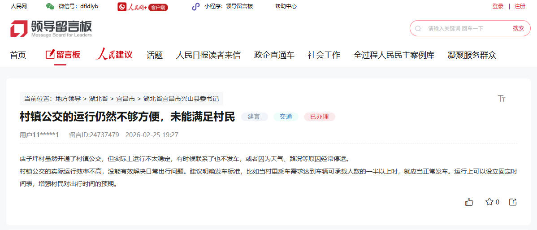This screenshot has width=537, height=230.
Task: Click the 交通 tag
Action: [x=286, y=117]
